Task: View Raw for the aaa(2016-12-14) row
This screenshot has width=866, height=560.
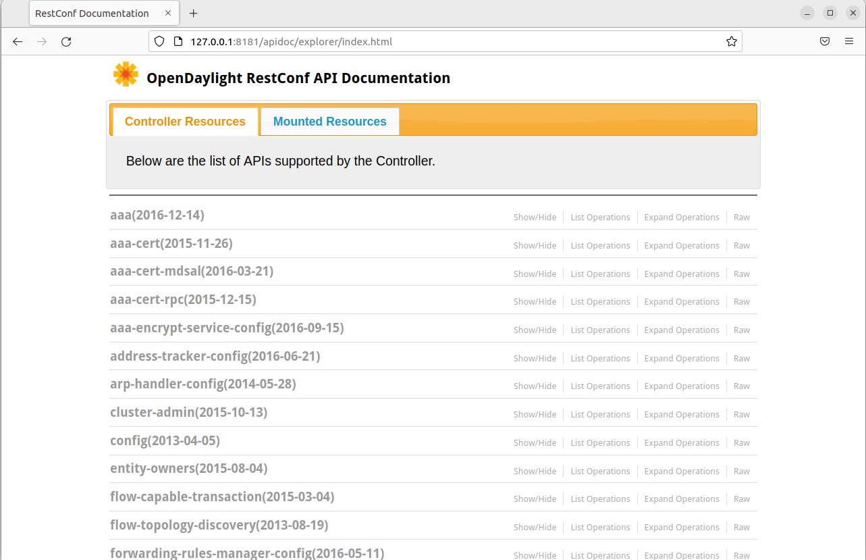Action: (742, 218)
